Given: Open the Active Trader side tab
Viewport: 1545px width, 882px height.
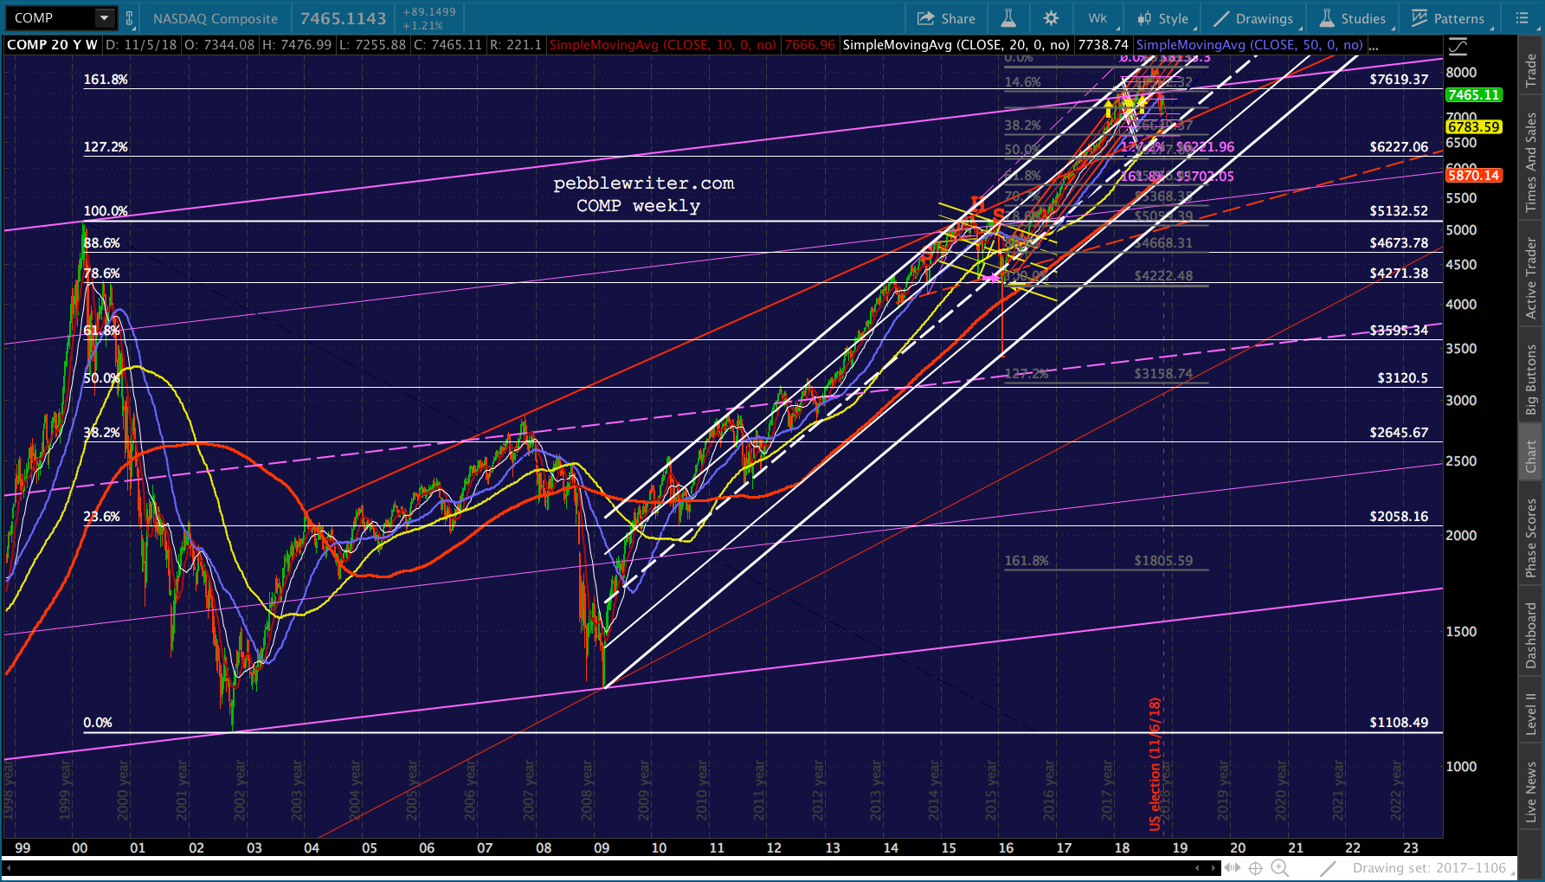Looking at the screenshot, I should (1531, 275).
